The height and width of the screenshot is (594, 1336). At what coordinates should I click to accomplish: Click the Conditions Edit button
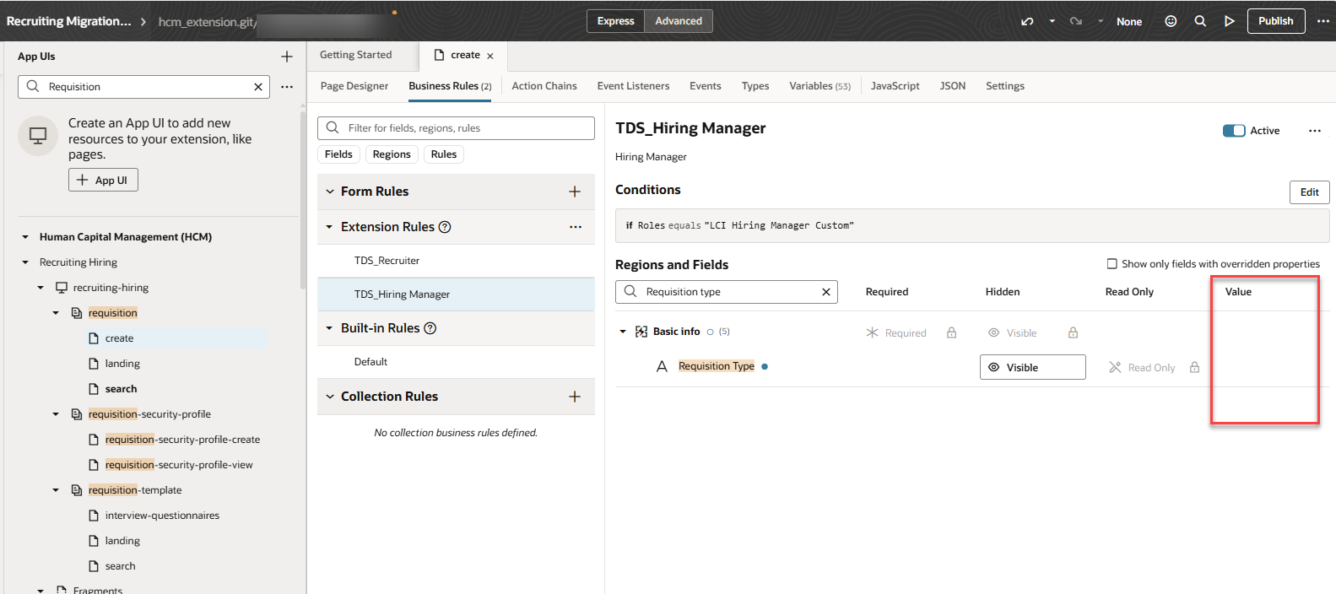click(x=1309, y=192)
